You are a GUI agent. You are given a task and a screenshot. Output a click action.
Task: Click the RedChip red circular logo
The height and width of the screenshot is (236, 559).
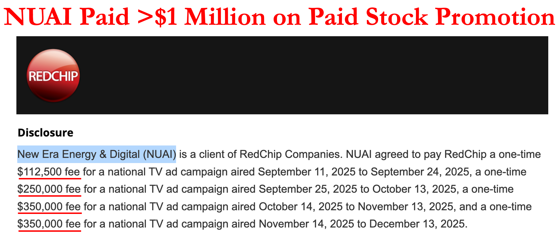coord(53,76)
